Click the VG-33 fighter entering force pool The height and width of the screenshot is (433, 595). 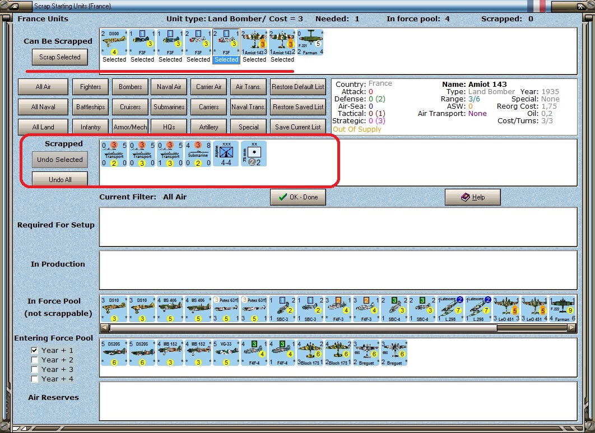tap(226, 353)
